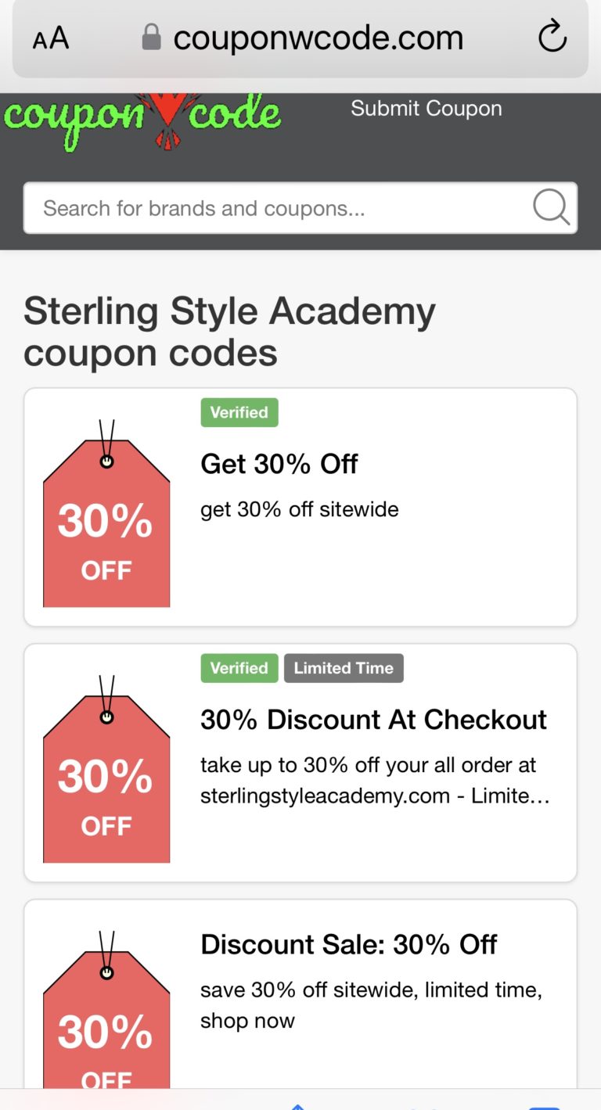Viewport: 601px width, 1110px height.
Task: Click Verified badge on first coupon
Action: pyautogui.click(x=239, y=412)
